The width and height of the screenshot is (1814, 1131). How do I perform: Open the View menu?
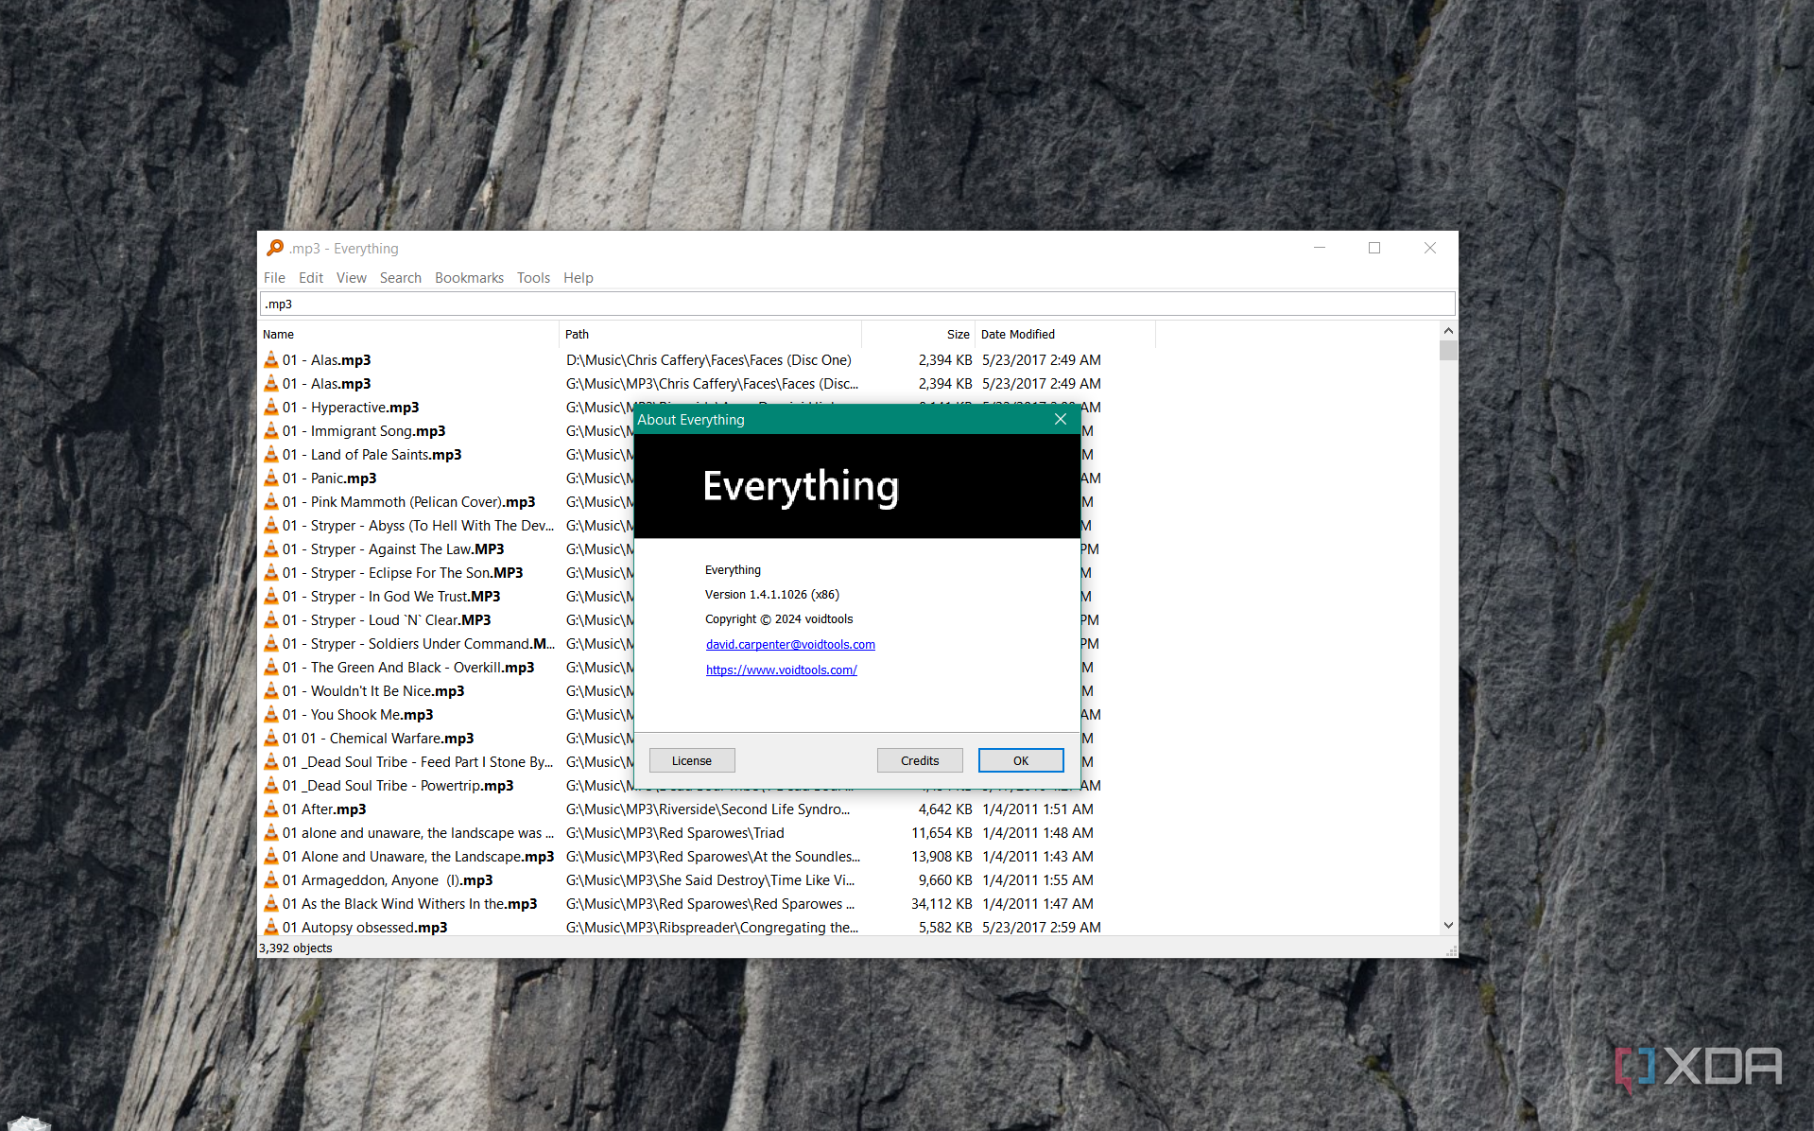351,278
